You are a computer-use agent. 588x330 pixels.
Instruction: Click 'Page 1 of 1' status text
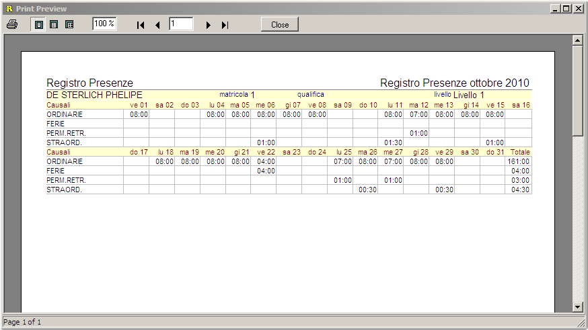click(22, 322)
